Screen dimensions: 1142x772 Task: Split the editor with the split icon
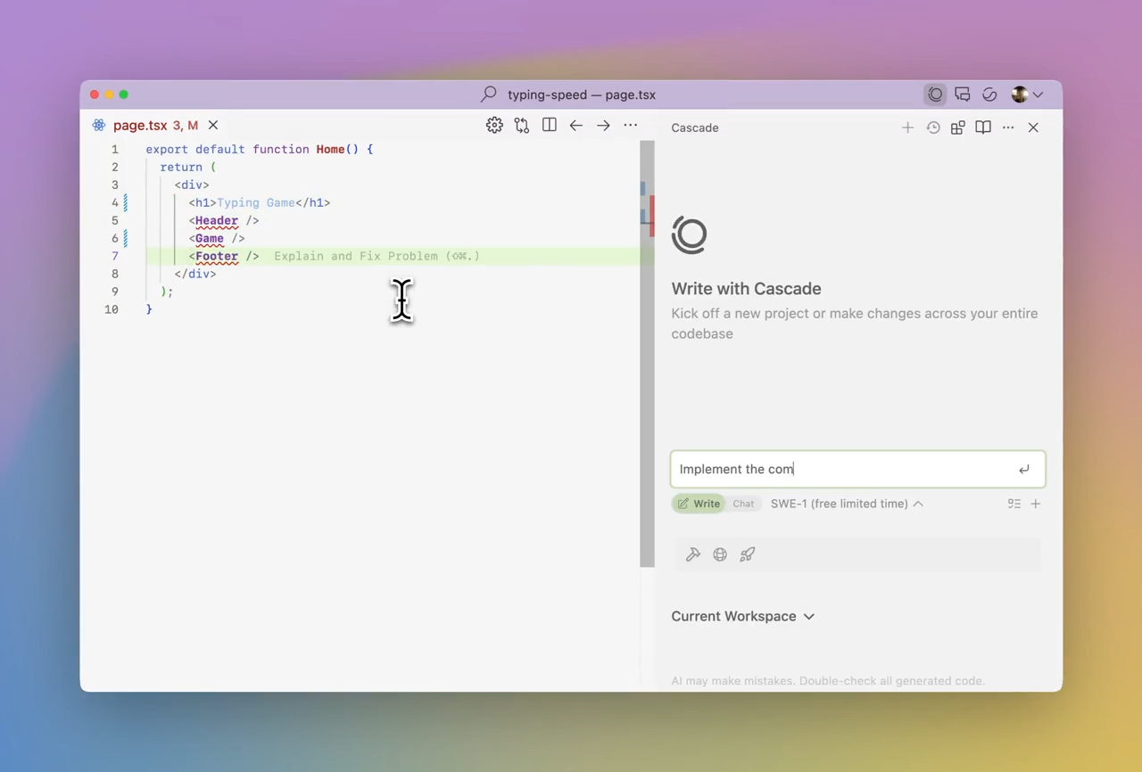click(x=550, y=126)
